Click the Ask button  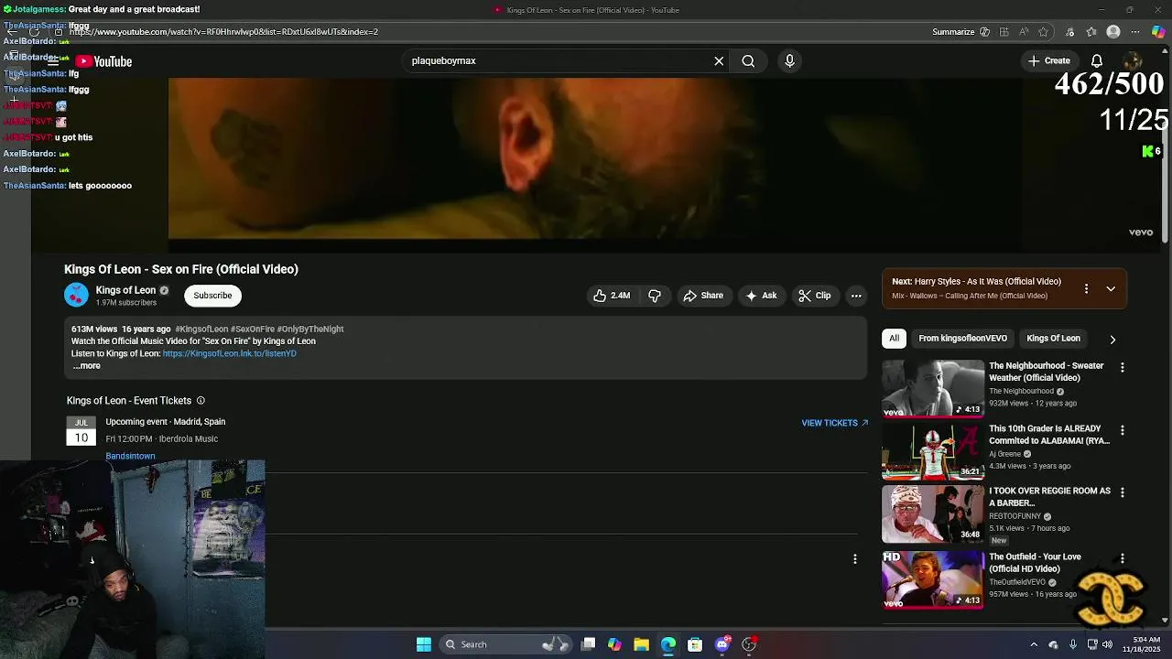761,296
